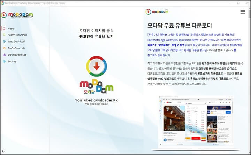This screenshot has height=155, width=251.
Task: Click the 뒤로 가기 관련 버그 notice heading link
Action: pyautogui.click(x=169, y=35)
